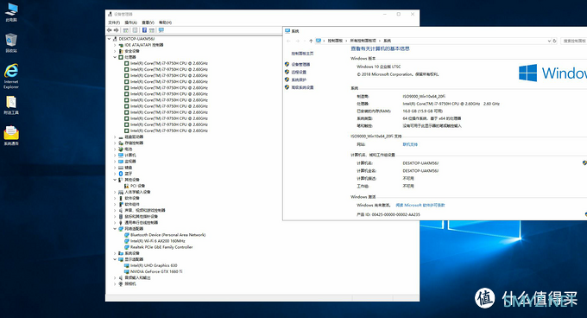Select the audio inputs and outputs category
Viewport: 587px width, 318px height.
click(137, 277)
